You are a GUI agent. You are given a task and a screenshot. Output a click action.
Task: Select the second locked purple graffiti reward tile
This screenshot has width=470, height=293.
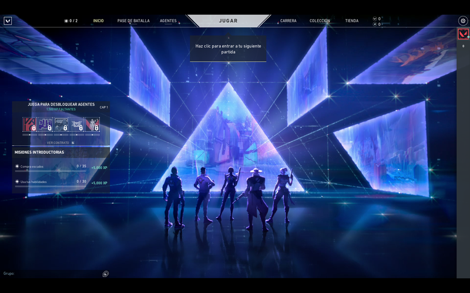[x=45, y=124]
